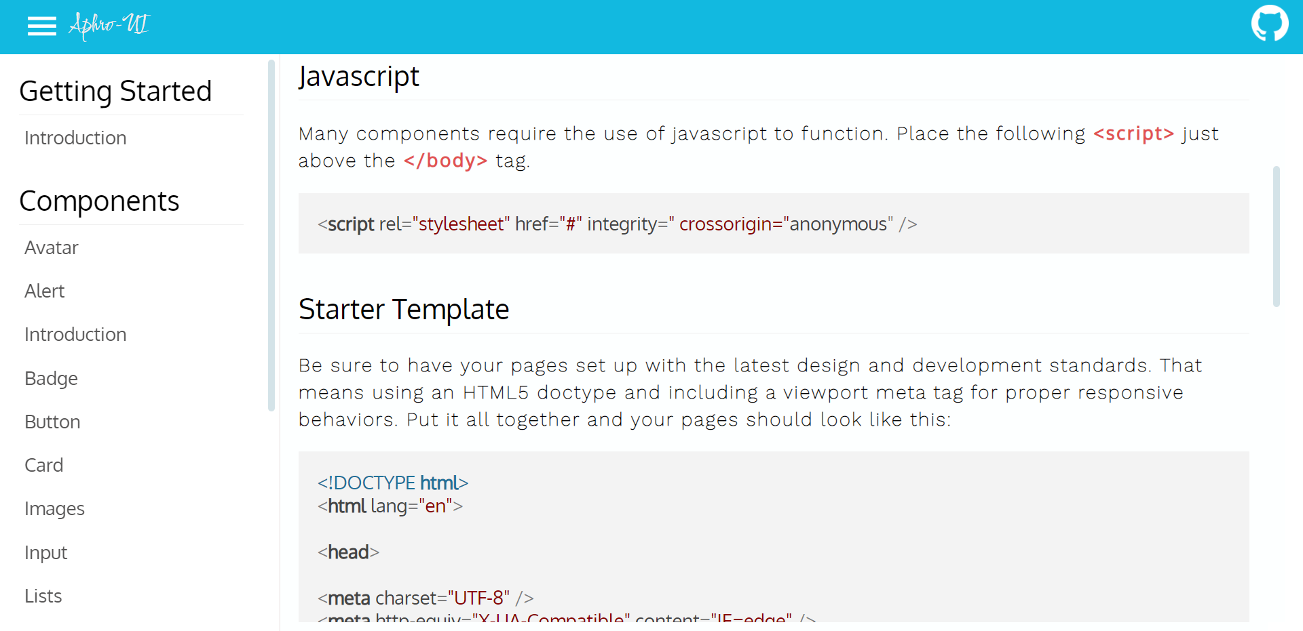Select the script tag code block
Image resolution: width=1303 pixels, height=631 pixels.
coord(616,224)
